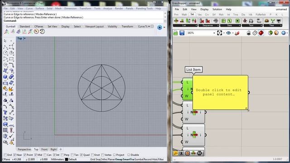Image resolution: width=290 pixels, height=163 pixels.
Task: Click Filter in the Rhino status bar
Action: [x=161, y=159]
